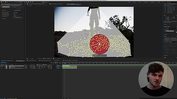Click the Graph Editor icon in timeline
The height and width of the screenshot is (99, 177).
click(x=60, y=63)
